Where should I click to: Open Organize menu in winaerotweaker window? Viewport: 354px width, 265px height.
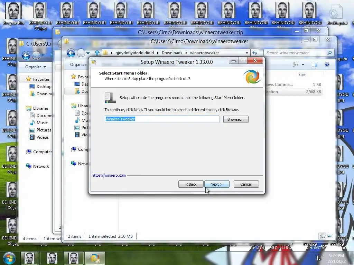point(78,65)
